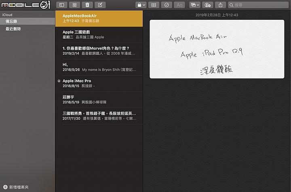Image resolution: width=291 pixels, height=192 pixels.
Task: Toggle the folders sidebar view button
Action: [61, 5]
